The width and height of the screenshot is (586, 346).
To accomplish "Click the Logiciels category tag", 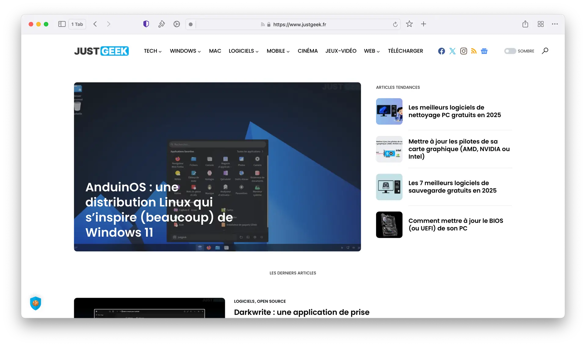I will [x=244, y=301].
